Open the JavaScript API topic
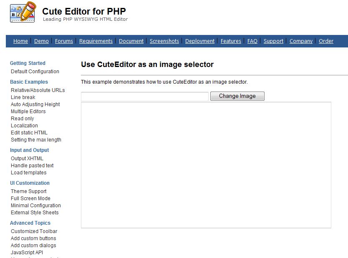The height and width of the screenshot is (258, 348). click(x=27, y=253)
